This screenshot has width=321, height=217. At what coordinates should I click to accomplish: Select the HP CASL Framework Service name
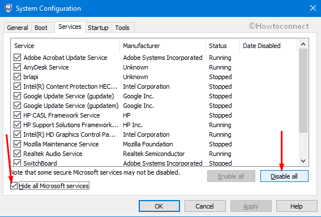pyautogui.click(x=62, y=115)
